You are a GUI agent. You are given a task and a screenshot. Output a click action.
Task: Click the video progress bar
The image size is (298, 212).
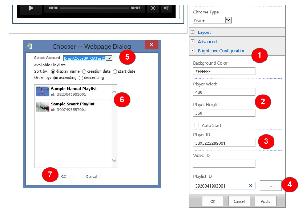pyautogui.click(x=94, y=8)
